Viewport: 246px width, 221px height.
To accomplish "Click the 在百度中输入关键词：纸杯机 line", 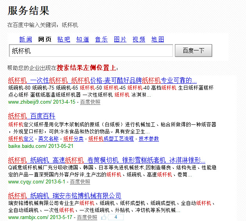I will pyautogui.click(x=43, y=25).
